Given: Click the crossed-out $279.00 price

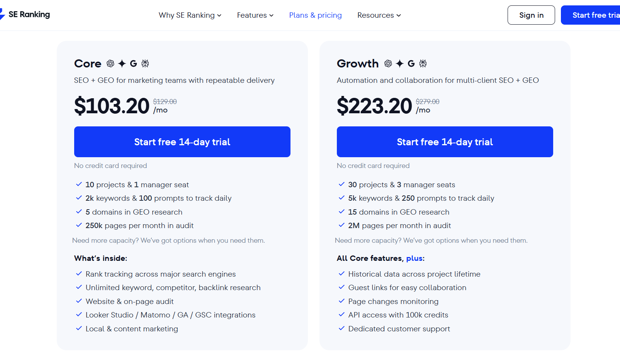Looking at the screenshot, I should [427, 101].
